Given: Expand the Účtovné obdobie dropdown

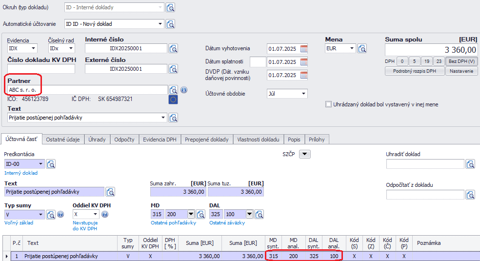Looking at the screenshot, I should pyautogui.click(x=303, y=94).
